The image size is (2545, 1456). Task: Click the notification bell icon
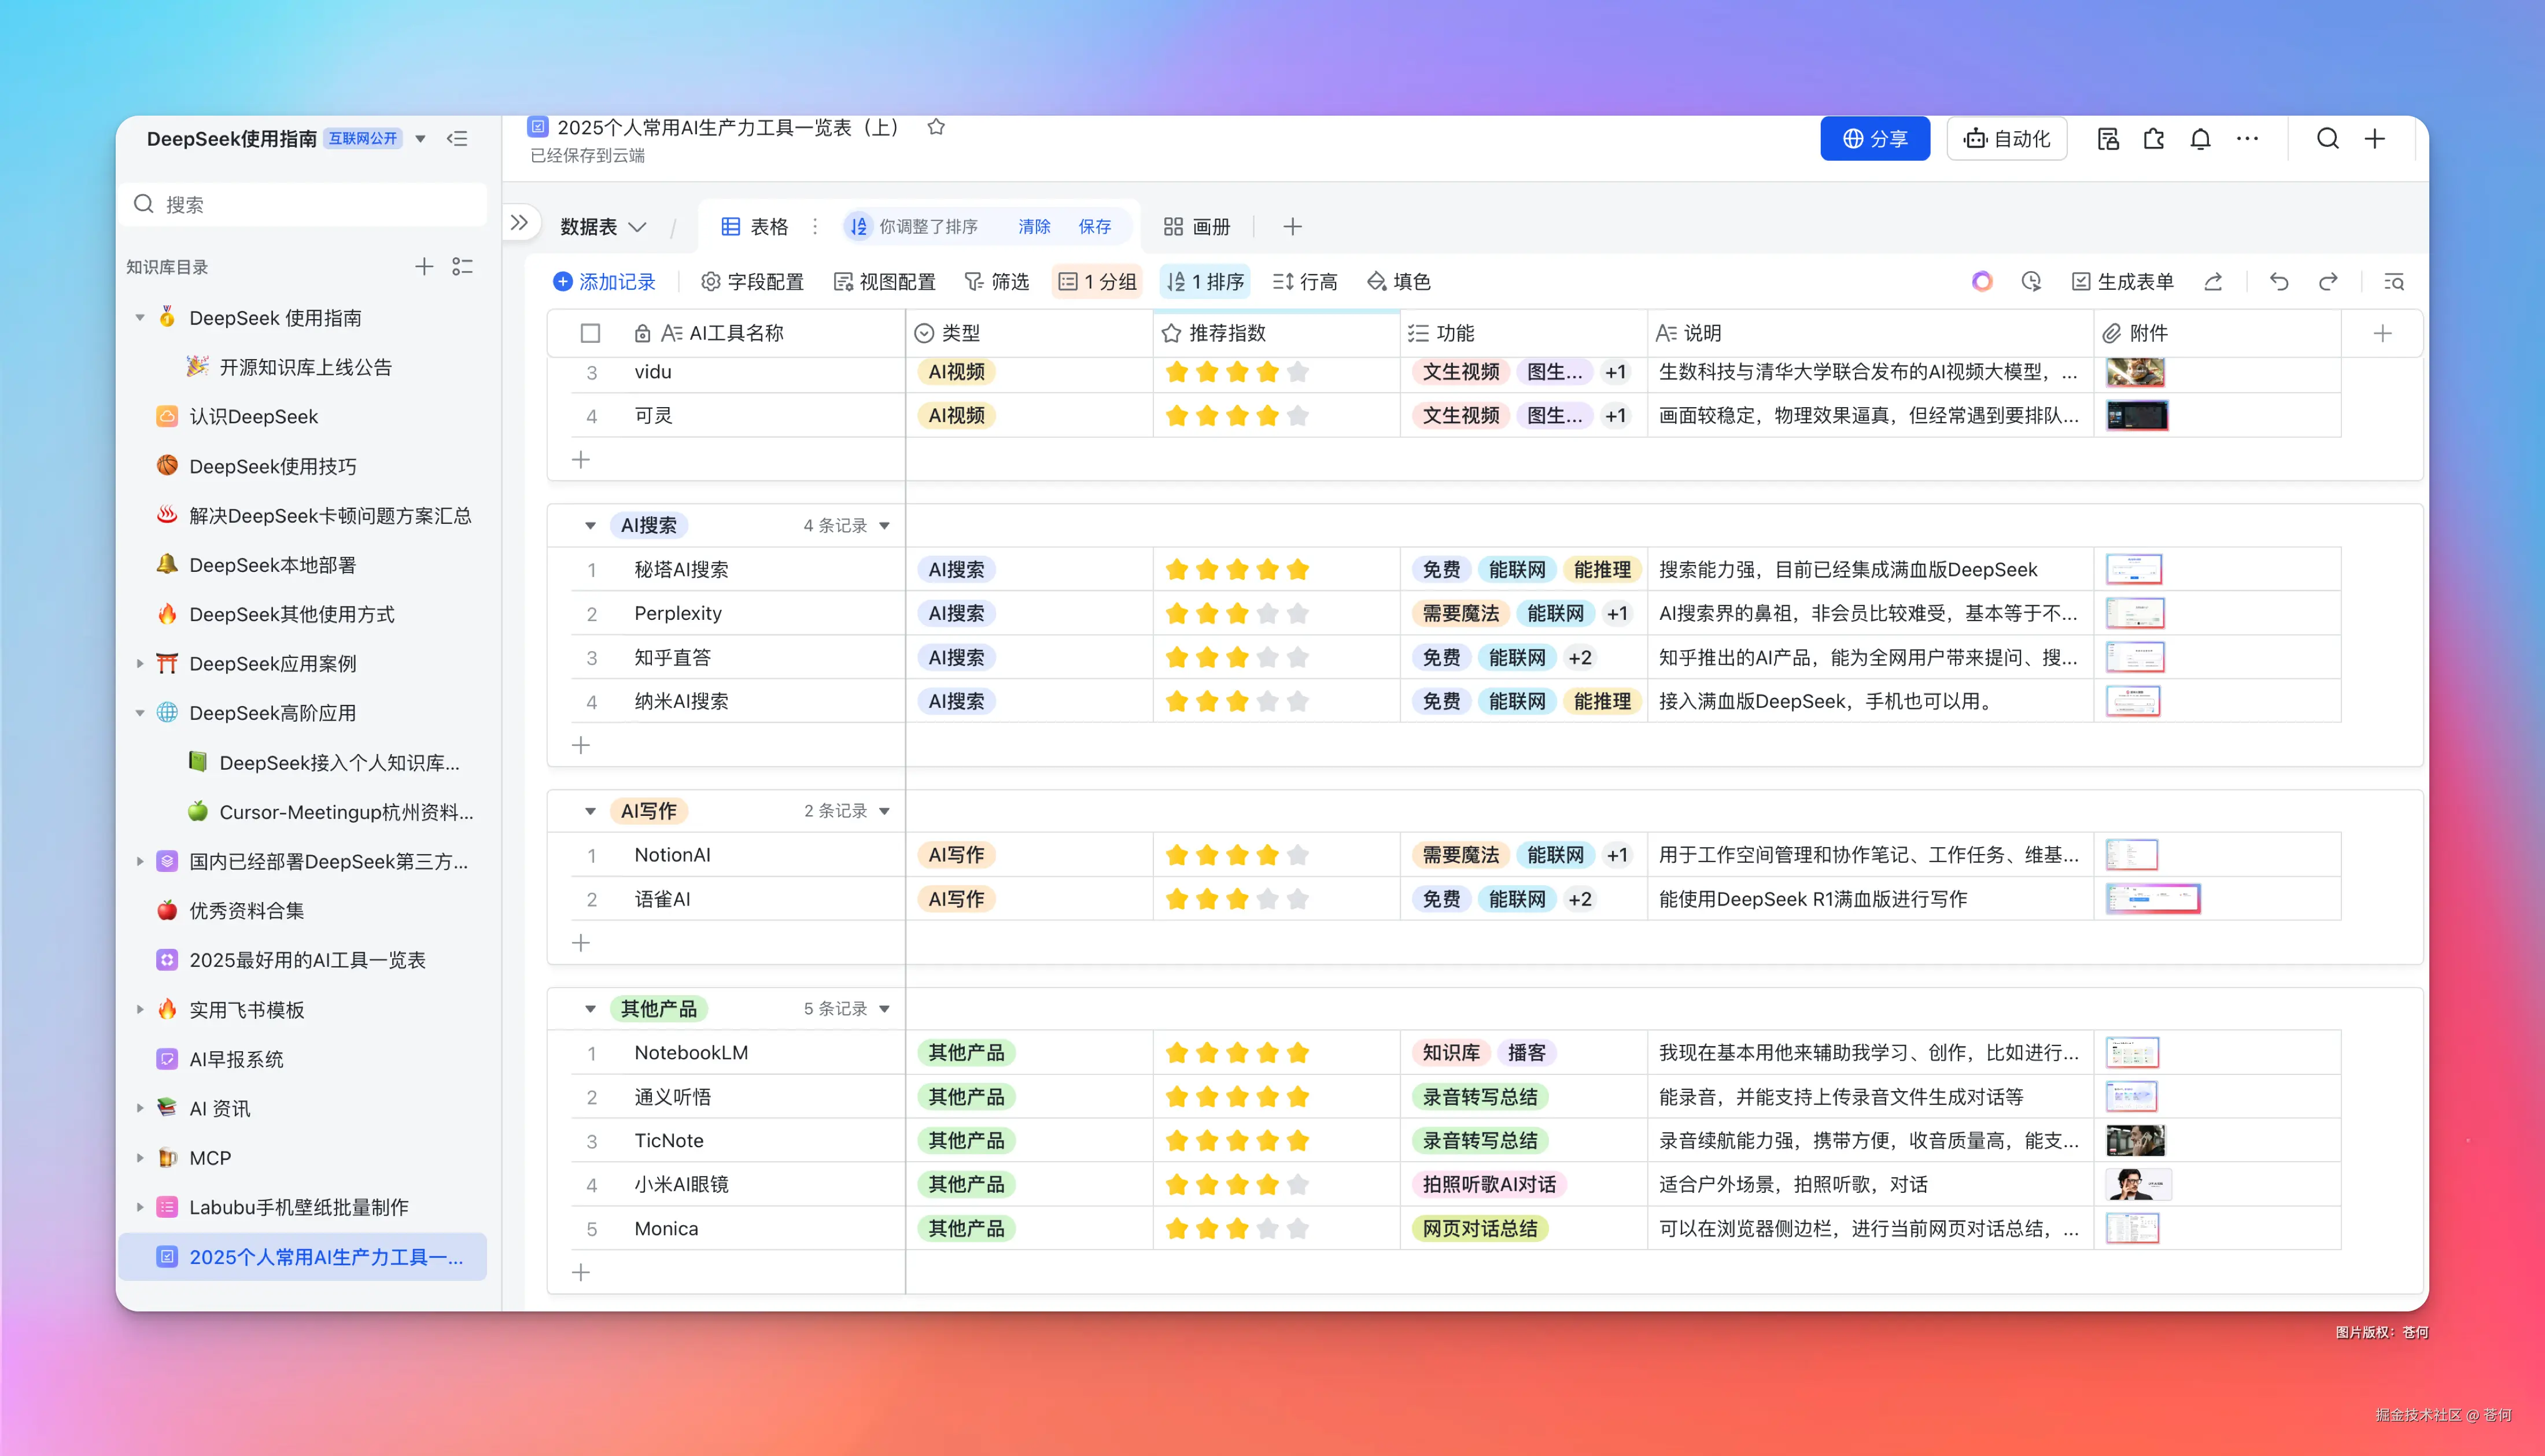click(2200, 139)
